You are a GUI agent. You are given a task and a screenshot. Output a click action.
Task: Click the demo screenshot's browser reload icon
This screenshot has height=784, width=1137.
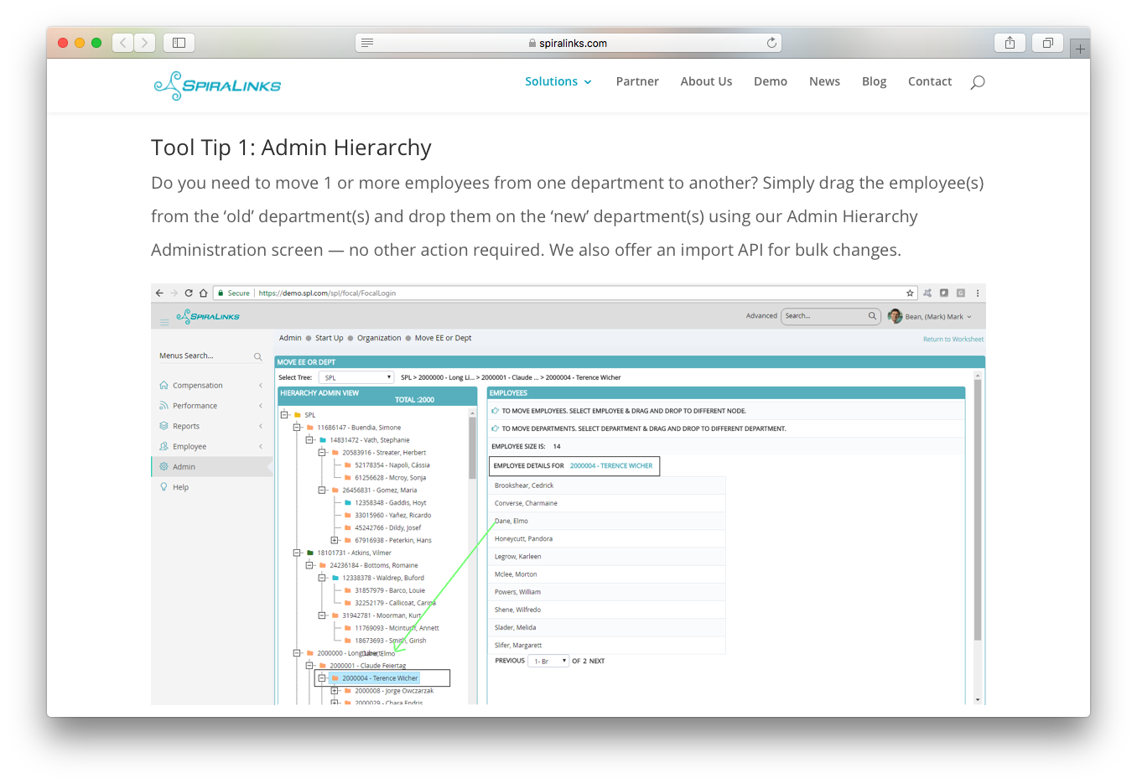(x=189, y=293)
